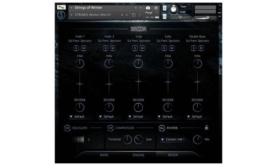Screen dimensions: 277x166
Task: Mute the Violin 2 channel
Action: click(x=113, y=48)
